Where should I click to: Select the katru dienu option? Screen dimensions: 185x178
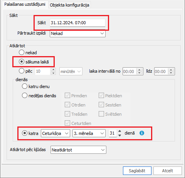click(25, 86)
